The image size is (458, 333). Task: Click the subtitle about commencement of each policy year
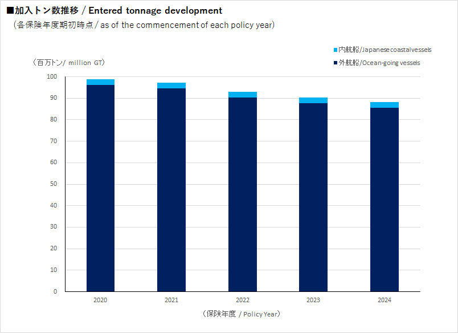point(144,25)
